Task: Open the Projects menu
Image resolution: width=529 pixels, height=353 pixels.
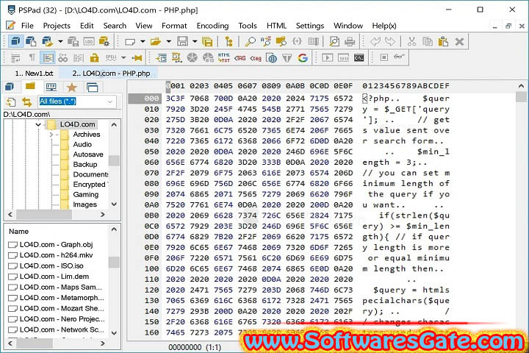Action: [x=57, y=26]
